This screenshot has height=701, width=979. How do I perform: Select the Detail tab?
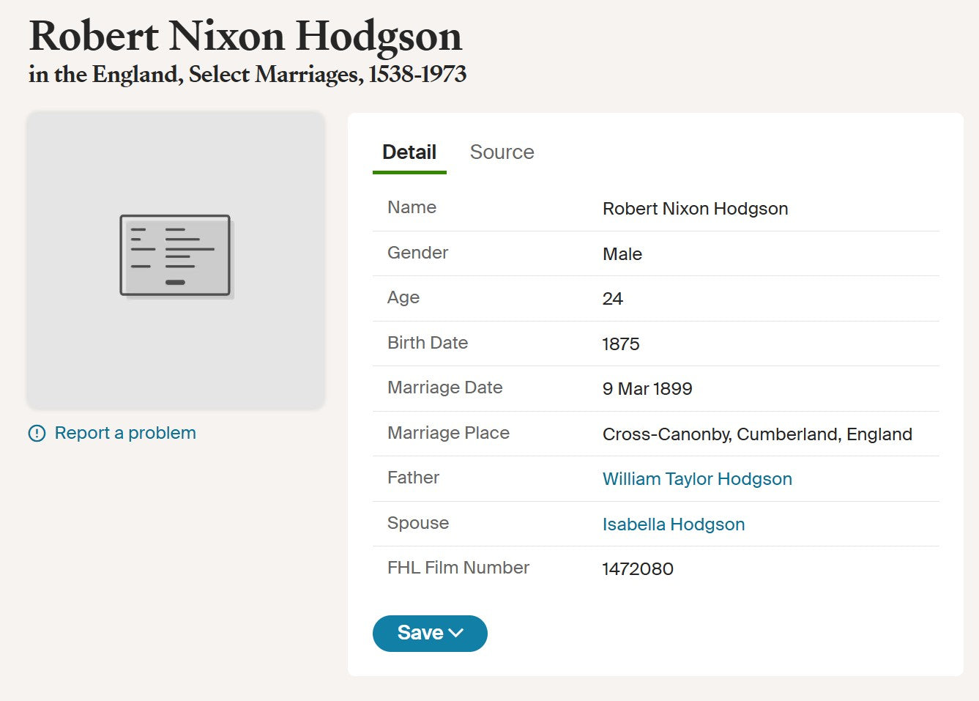pos(409,152)
